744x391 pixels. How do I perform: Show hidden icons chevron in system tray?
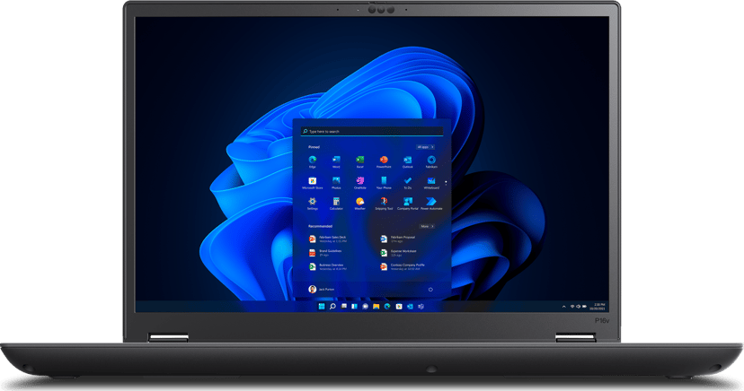tap(563, 307)
